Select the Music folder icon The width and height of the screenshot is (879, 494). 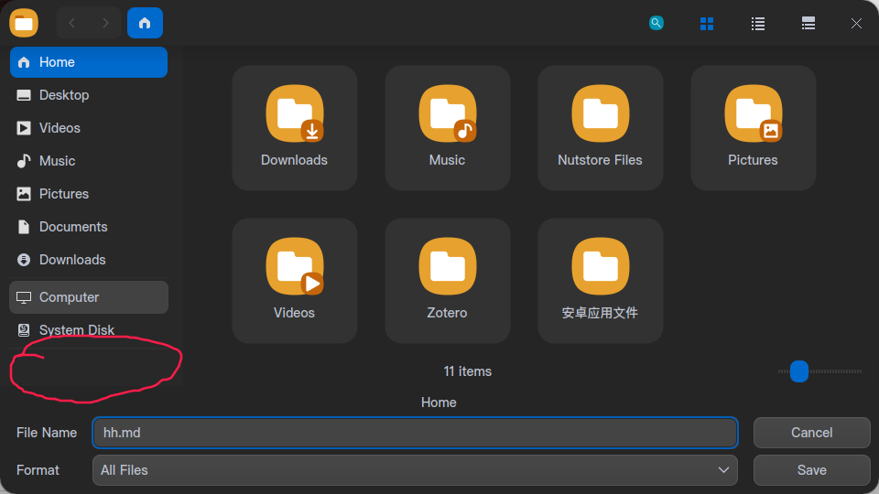pyautogui.click(x=448, y=128)
